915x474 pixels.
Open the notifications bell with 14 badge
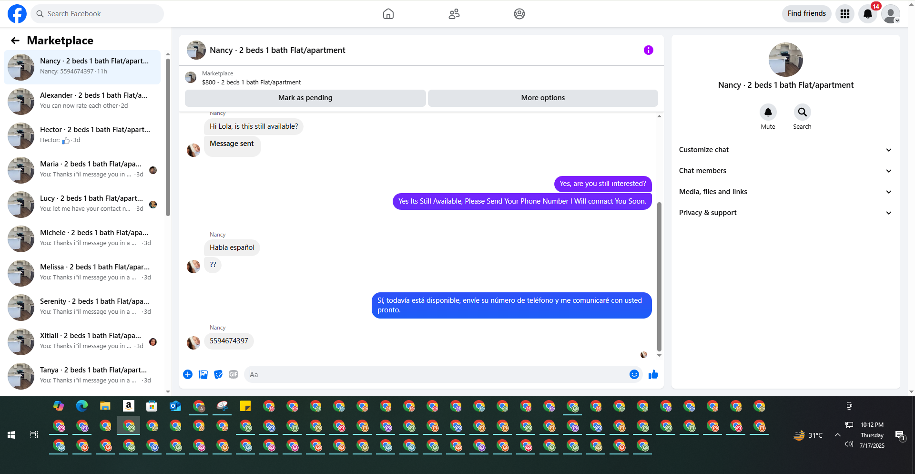tap(868, 14)
